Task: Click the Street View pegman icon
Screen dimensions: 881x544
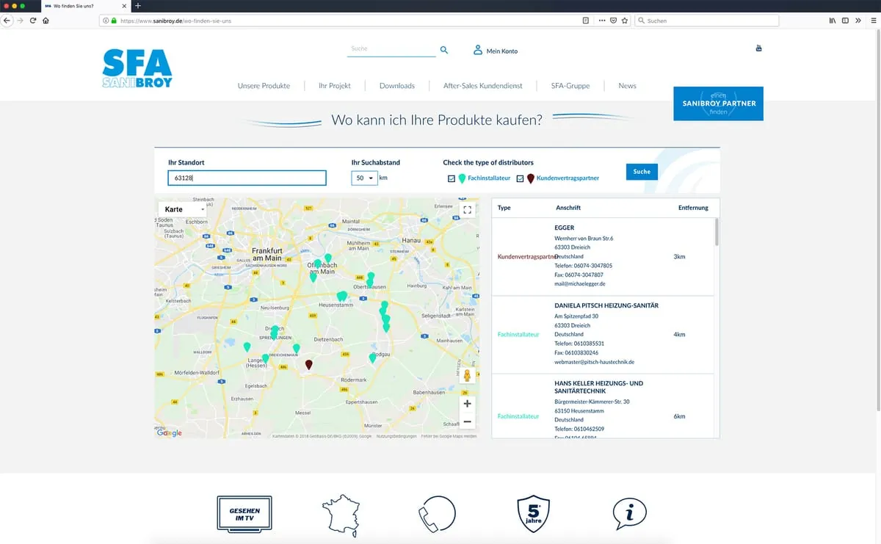Action: point(467,376)
